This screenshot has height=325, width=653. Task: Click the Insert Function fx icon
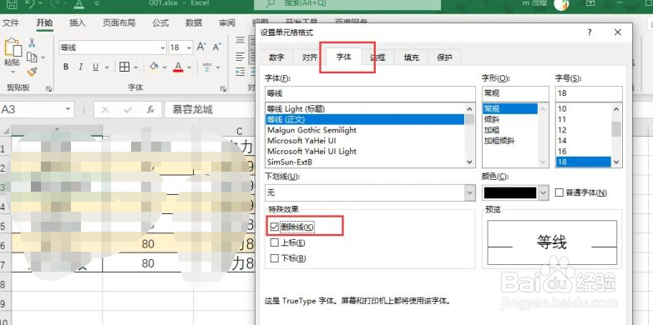(150, 110)
